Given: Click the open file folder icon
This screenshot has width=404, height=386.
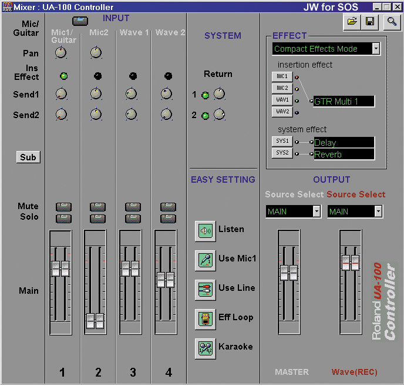Looking at the screenshot, I should coord(352,22).
